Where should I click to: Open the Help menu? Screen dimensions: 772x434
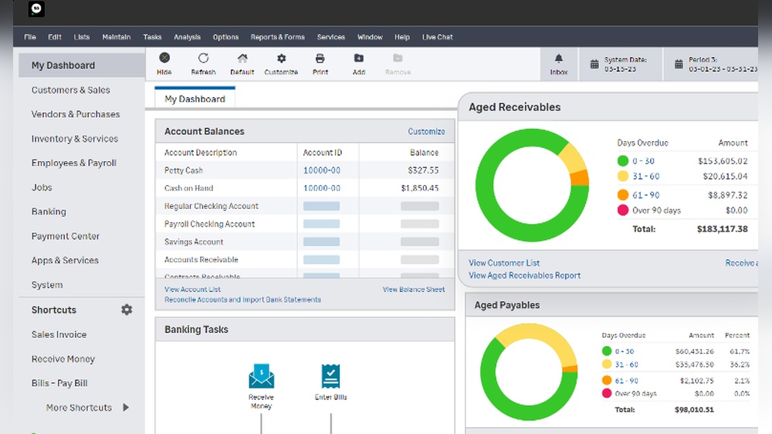tap(401, 37)
